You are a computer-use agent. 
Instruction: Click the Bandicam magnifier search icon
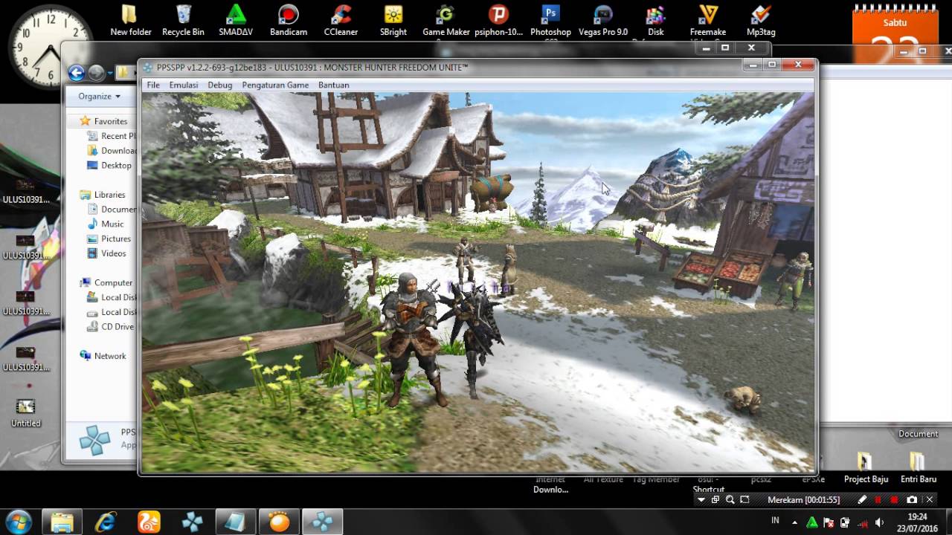click(730, 500)
